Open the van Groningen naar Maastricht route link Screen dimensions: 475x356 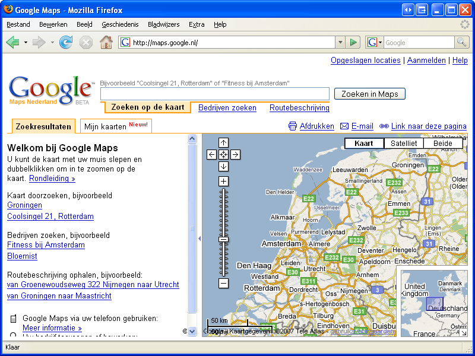tap(59, 295)
